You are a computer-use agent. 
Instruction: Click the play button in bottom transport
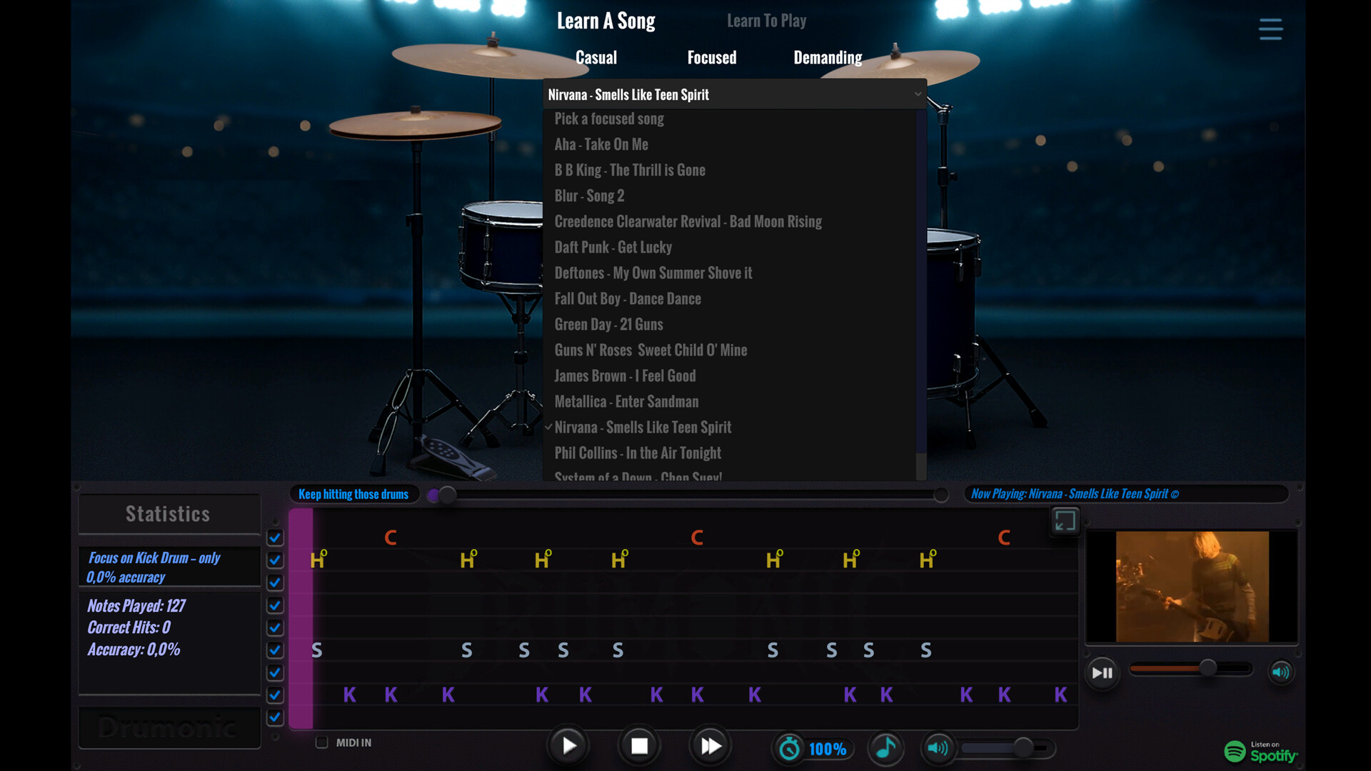pos(568,746)
